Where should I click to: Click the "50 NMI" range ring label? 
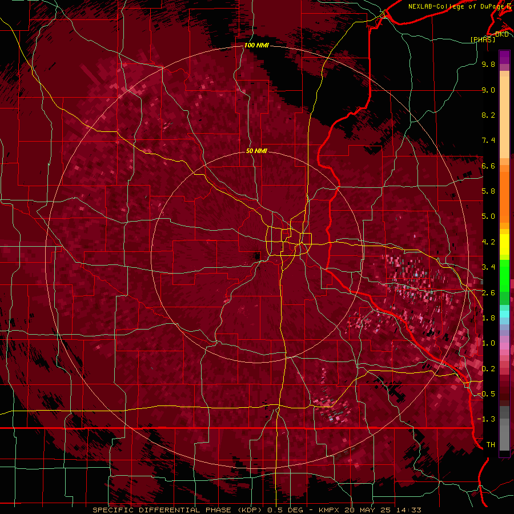[256, 151]
